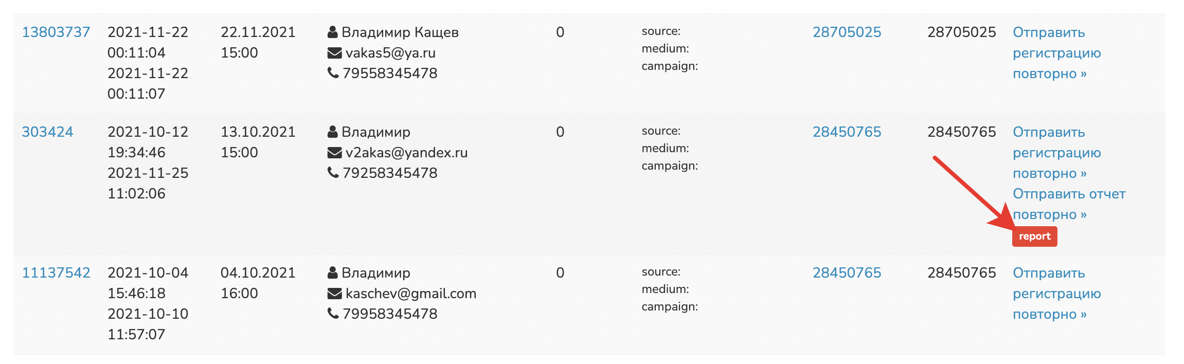Open blue 28450765 link in the 303424 row
Viewport: 1184px width, 364px height.
pos(847,132)
